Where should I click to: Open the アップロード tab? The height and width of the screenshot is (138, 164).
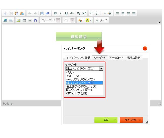pos(116,58)
